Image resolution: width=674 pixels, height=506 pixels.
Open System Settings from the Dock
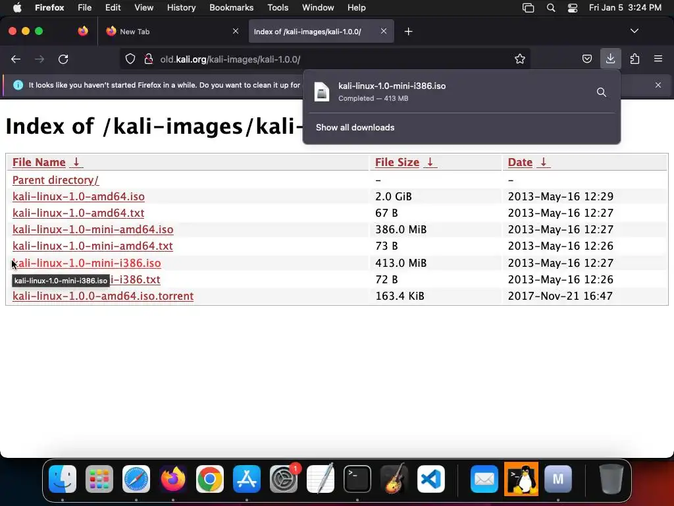284,479
